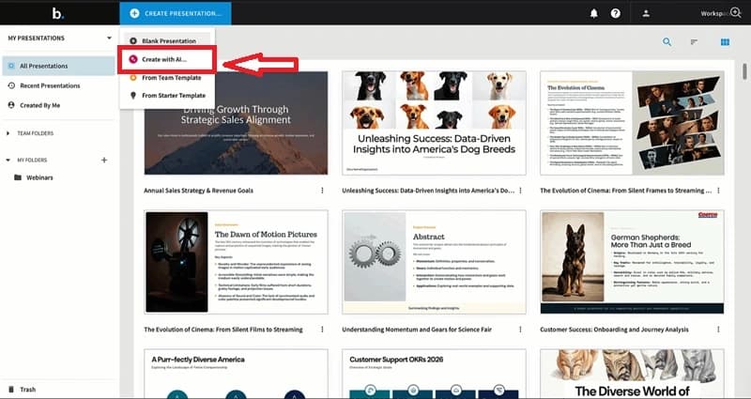This screenshot has height=399, width=751.
Task: Click the plus icon beside My Folders
Action: [x=104, y=160]
